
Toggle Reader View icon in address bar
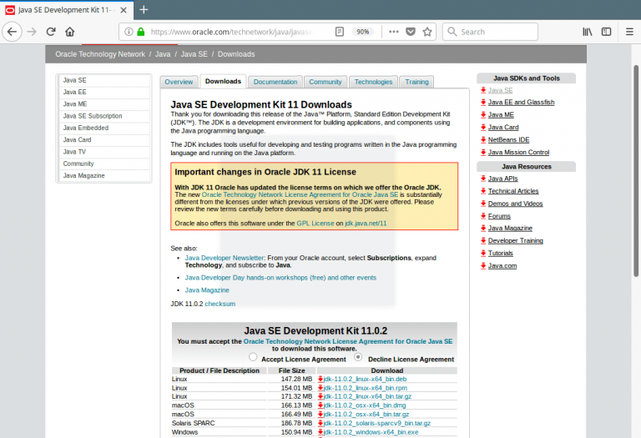click(340, 32)
